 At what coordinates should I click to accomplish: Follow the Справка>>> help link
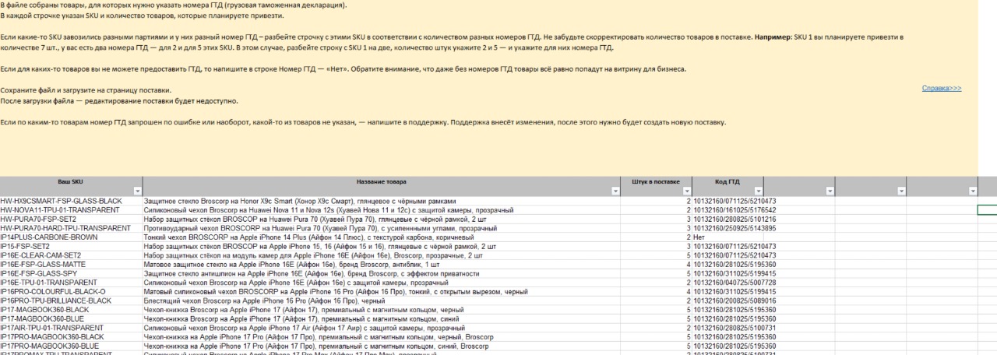point(941,89)
